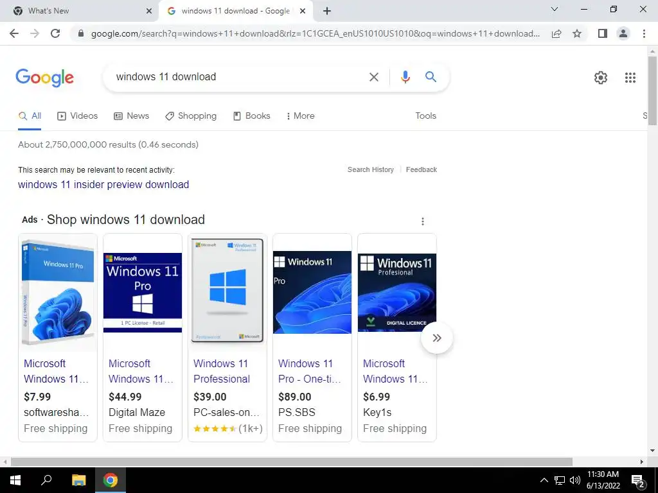Click the scroll right arrow

[642, 462]
